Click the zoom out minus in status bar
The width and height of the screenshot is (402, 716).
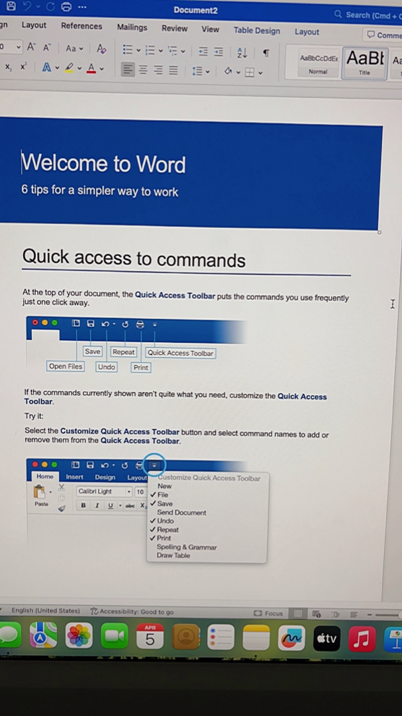click(370, 615)
